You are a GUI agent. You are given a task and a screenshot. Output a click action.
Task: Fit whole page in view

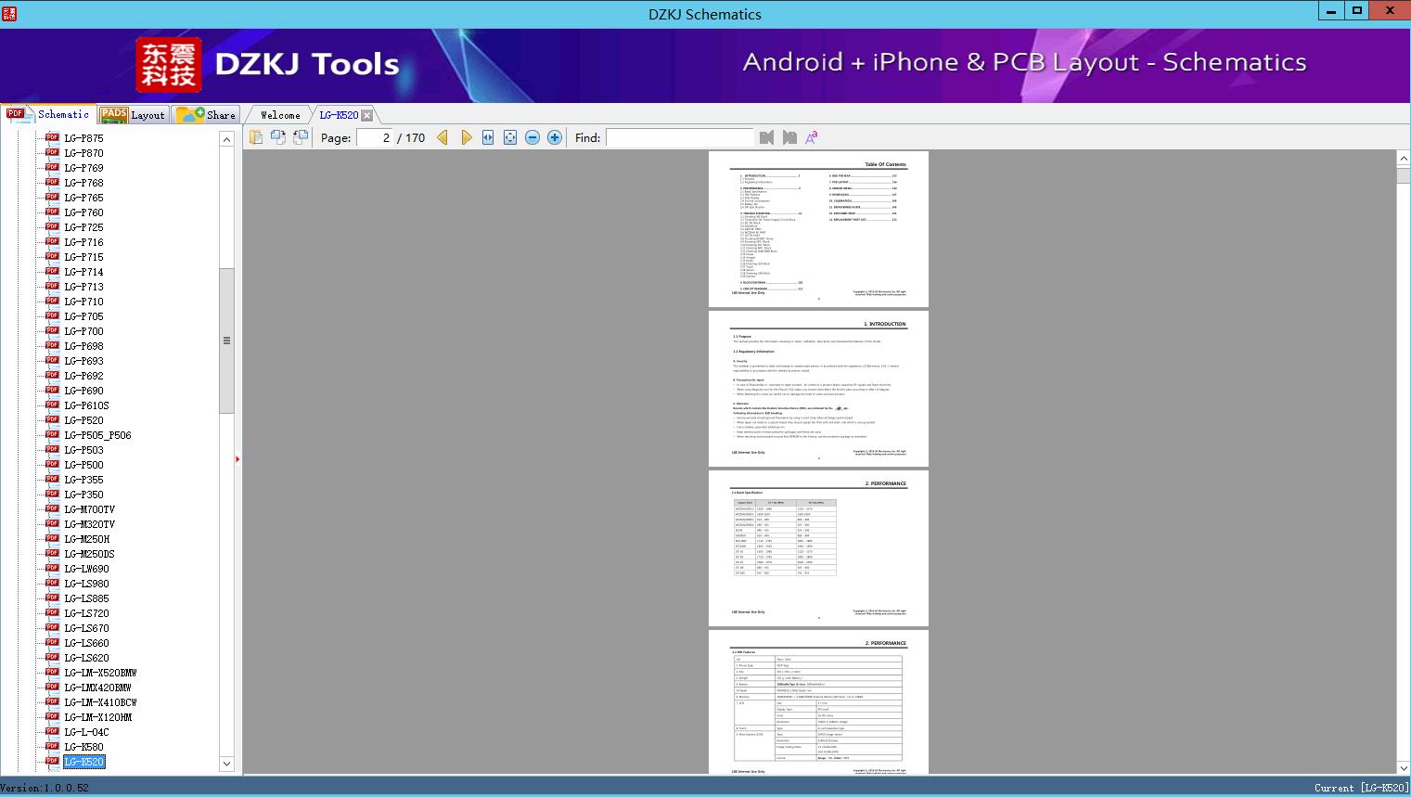pyautogui.click(x=510, y=137)
